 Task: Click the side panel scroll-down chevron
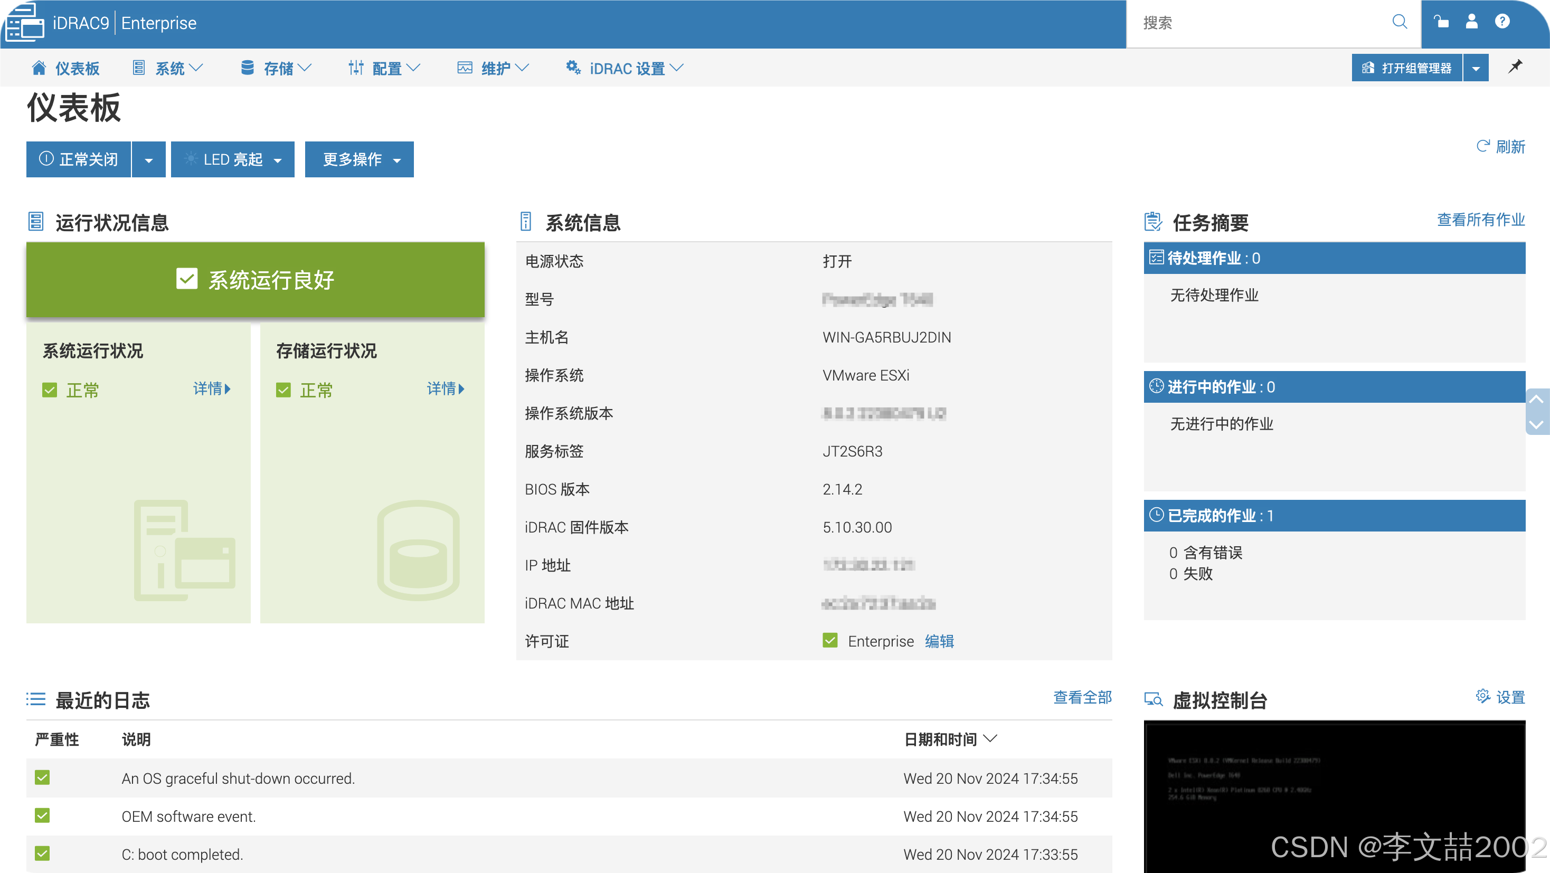pos(1536,424)
